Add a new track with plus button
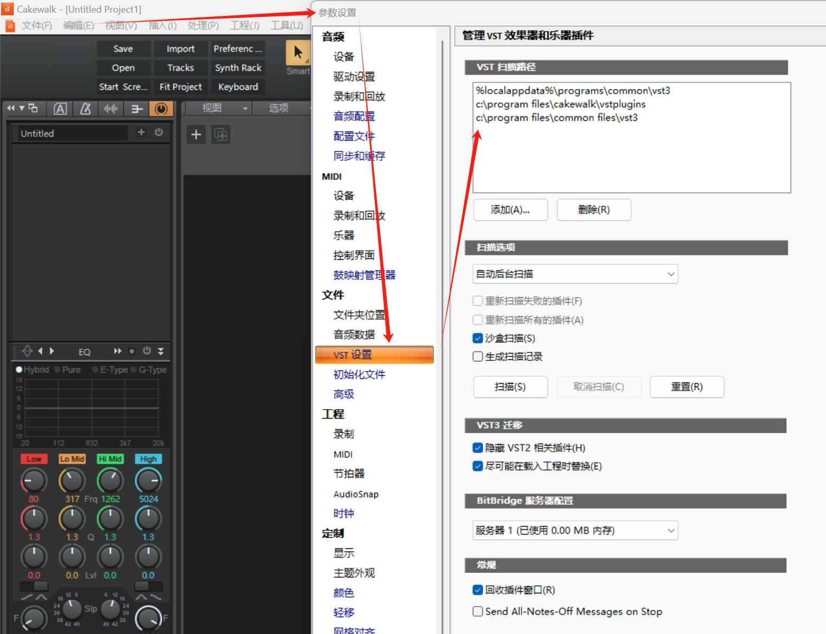The height and width of the screenshot is (634, 826). pyautogui.click(x=196, y=134)
